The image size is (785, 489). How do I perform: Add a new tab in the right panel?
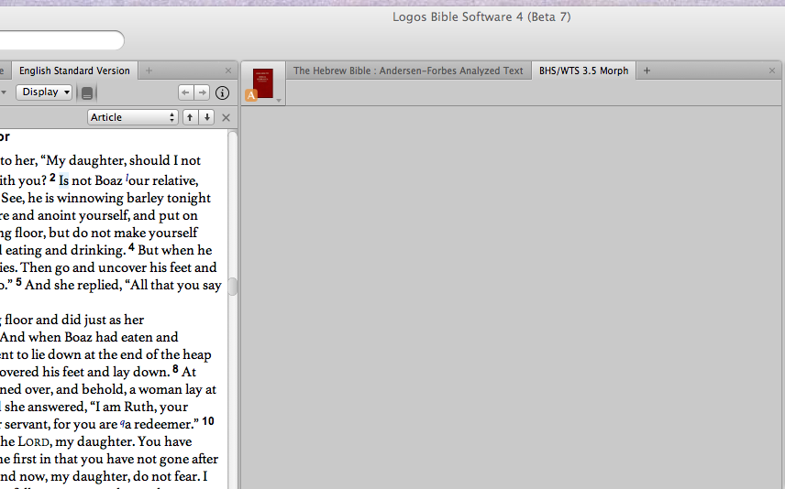647,71
